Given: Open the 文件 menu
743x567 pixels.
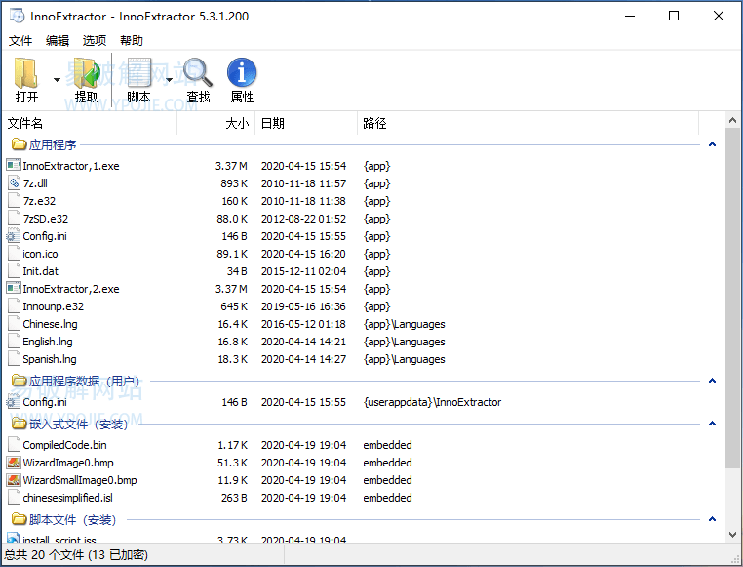Looking at the screenshot, I should pyautogui.click(x=20, y=41).
